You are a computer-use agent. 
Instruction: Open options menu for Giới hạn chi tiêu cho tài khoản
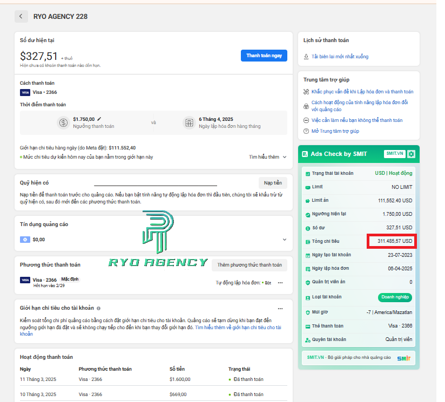(x=280, y=309)
